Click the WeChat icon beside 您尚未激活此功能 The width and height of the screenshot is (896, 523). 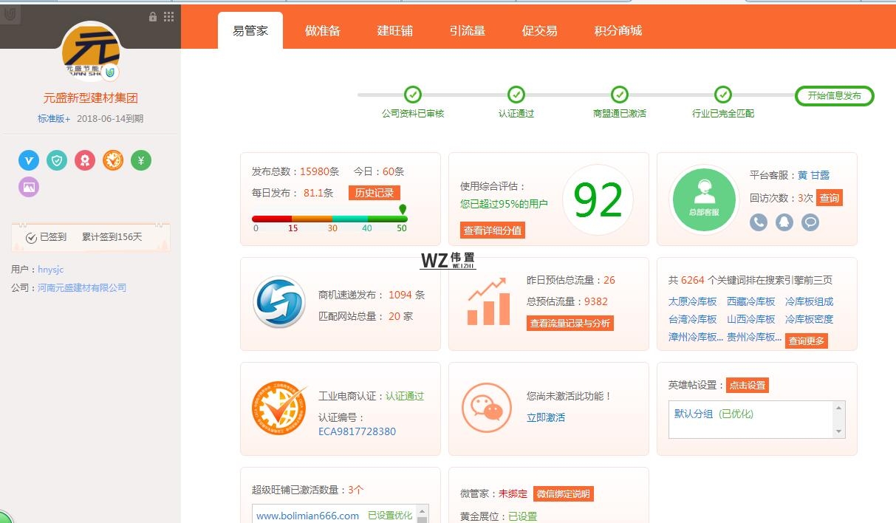click(486, 406)
